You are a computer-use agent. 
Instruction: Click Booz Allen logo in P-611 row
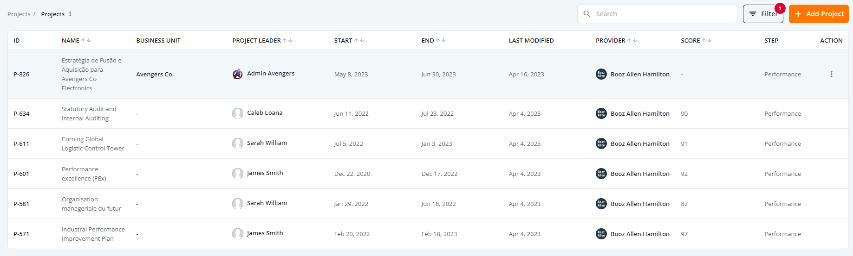point(601,144)
